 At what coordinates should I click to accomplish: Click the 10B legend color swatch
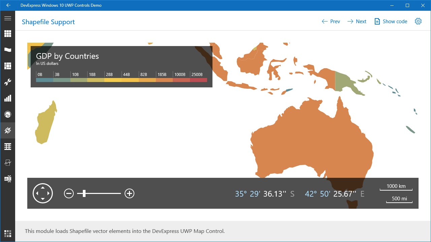79,80
